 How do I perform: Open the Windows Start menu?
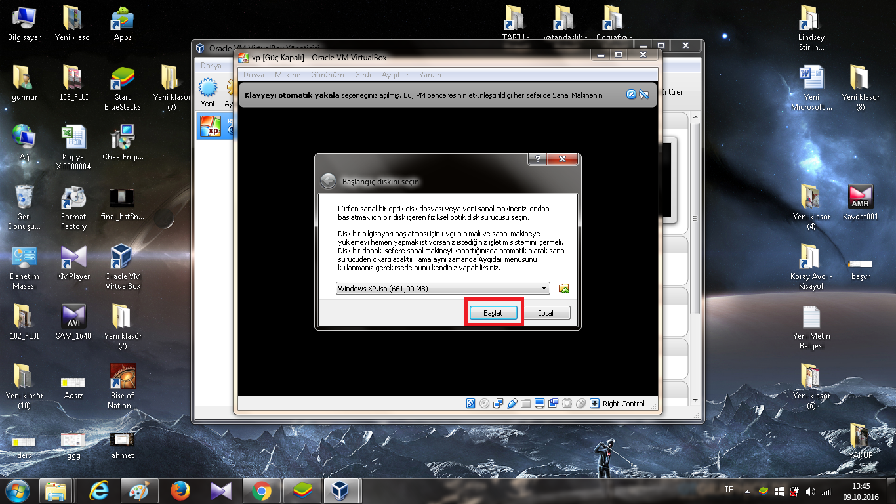point(17,491)
